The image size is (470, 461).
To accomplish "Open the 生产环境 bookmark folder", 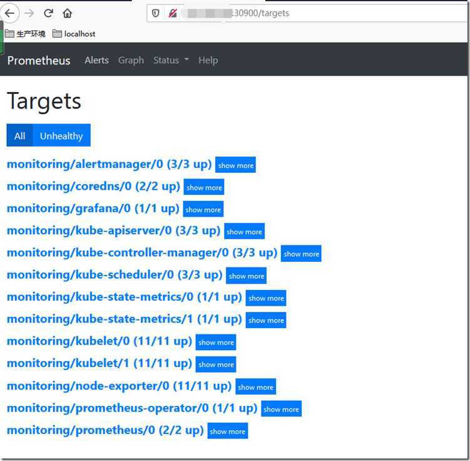I will click(25, 34).
